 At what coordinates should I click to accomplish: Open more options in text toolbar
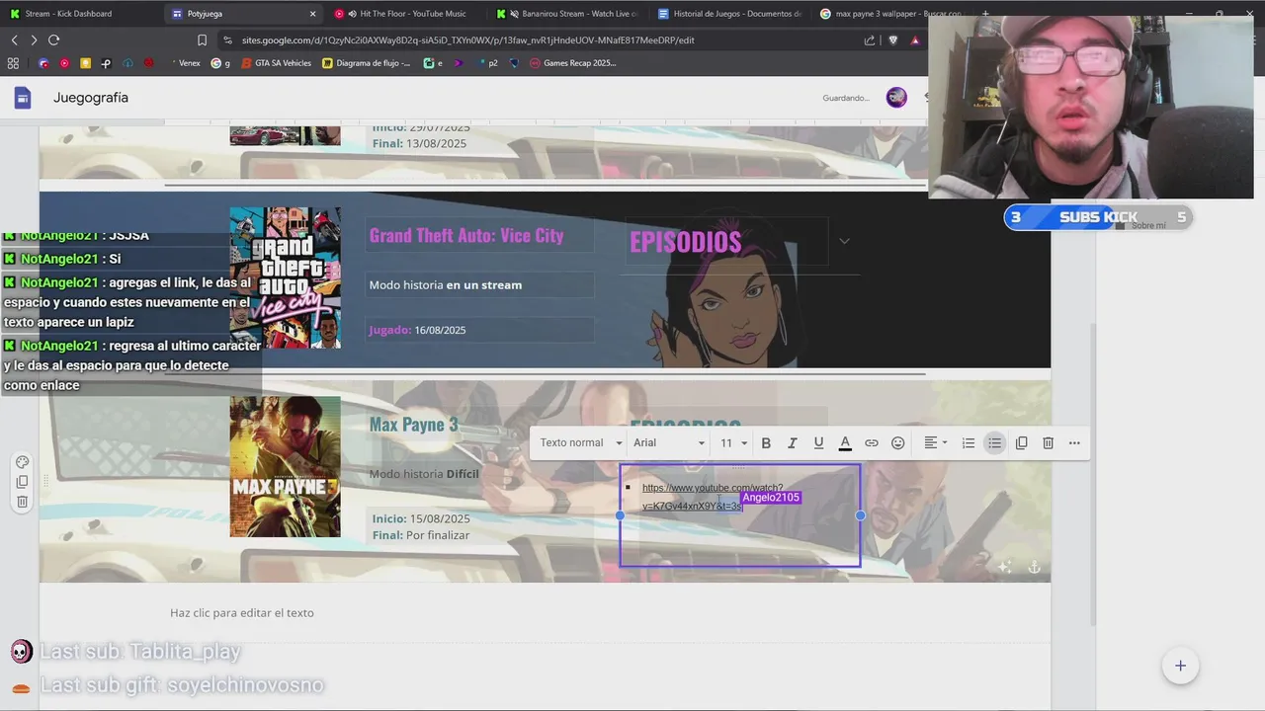(x=1074, y=443)
